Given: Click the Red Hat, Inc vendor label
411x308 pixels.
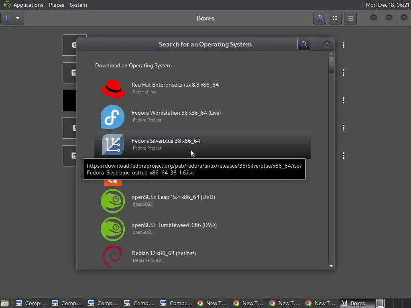Looking at the screenshot, I should 144,92.
